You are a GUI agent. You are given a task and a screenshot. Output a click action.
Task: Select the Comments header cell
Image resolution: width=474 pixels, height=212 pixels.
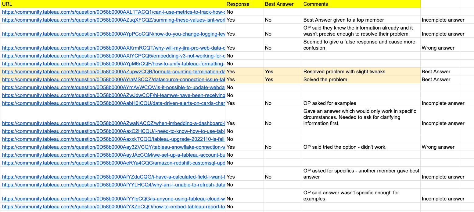pyautogui.click(x=361, y=4)
